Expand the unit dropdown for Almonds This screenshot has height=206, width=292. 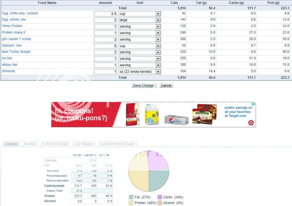pyautogui.click(x=158, y=72)
